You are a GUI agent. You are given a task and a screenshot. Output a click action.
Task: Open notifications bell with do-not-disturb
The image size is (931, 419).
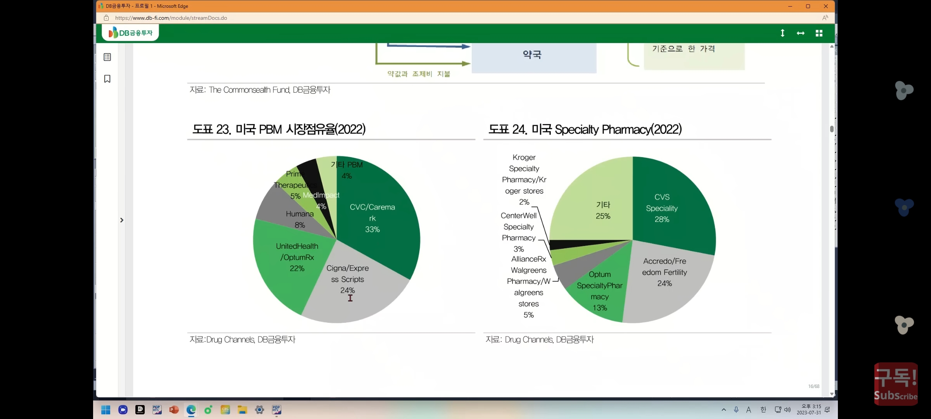point(827,410)
